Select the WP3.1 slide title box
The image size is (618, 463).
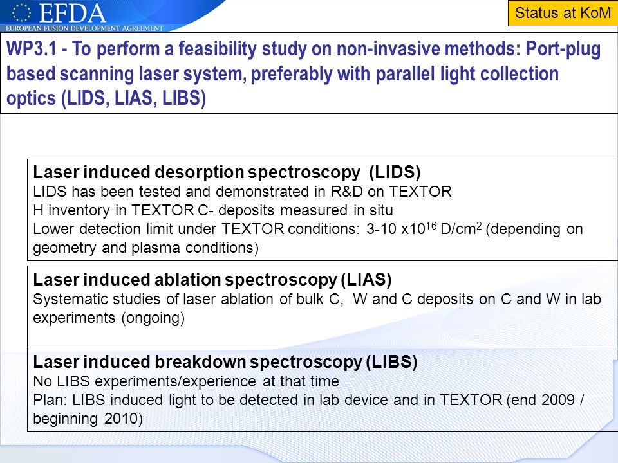(309, 73)
